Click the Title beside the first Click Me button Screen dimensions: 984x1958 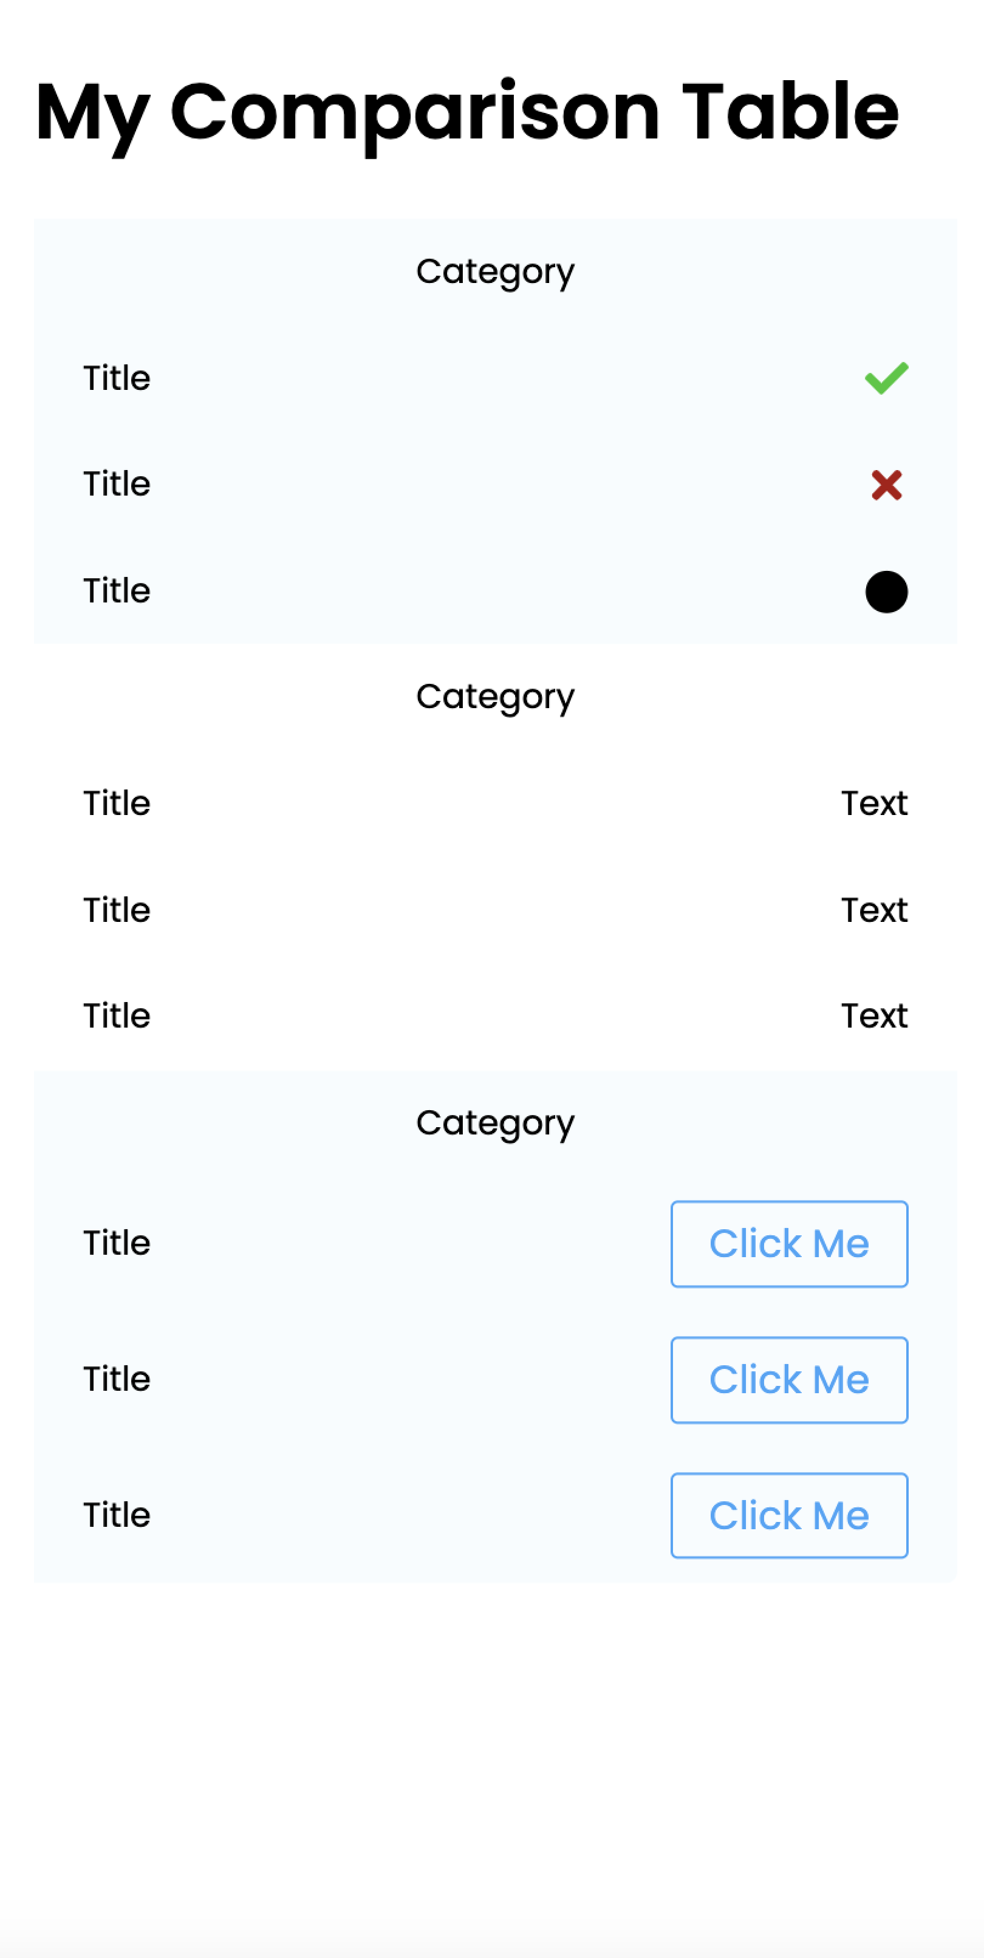tap(117, 1244)
